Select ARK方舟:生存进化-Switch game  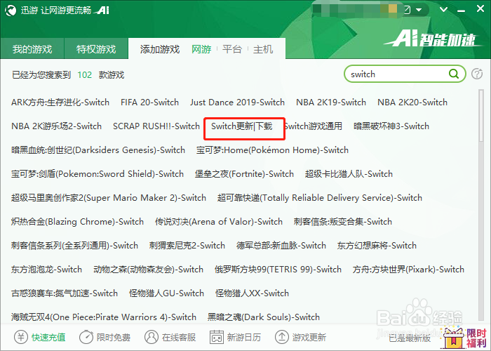tap(60, 102)
